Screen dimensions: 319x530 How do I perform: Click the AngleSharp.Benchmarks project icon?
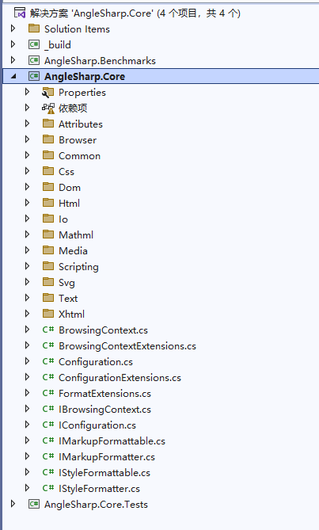coord(34,60)
